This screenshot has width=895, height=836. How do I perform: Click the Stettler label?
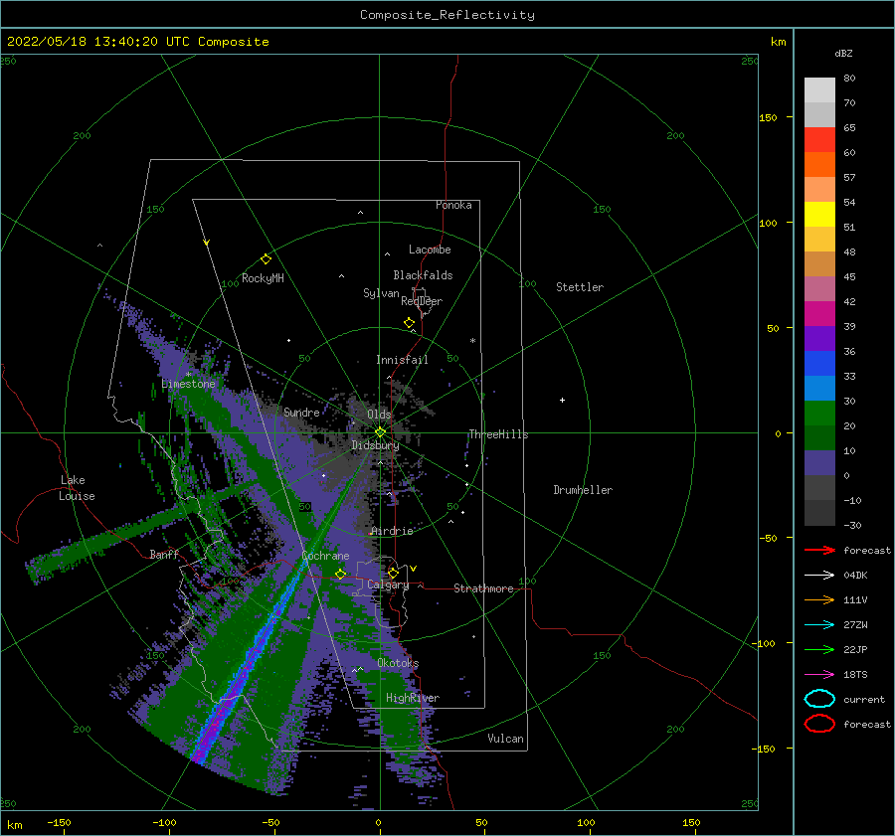tap(580, 287)
